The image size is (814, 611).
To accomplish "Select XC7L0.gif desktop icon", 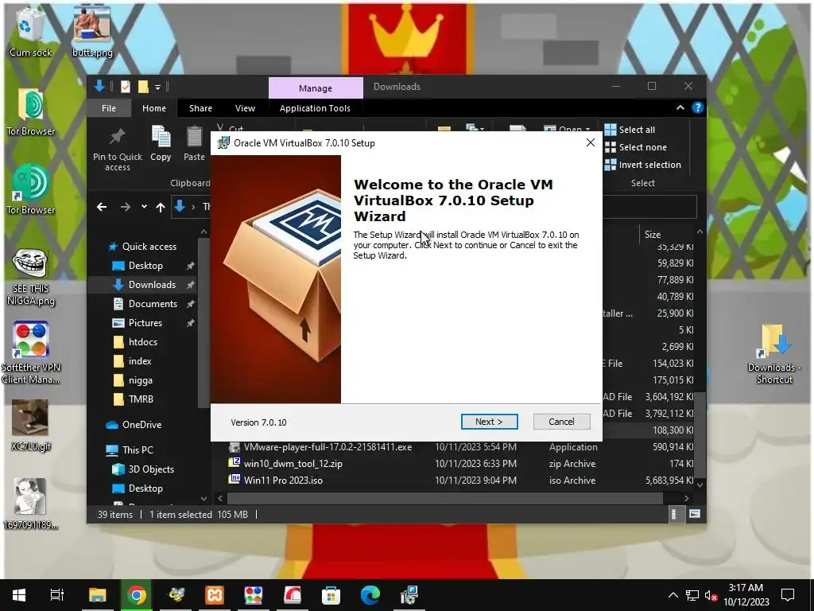I will tap(31, 426).
